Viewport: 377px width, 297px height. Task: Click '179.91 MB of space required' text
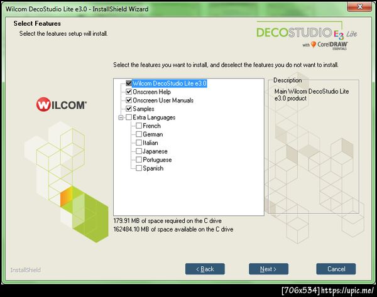(x=168, y=220)
